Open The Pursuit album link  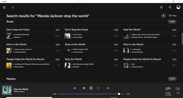pos(77,35)
